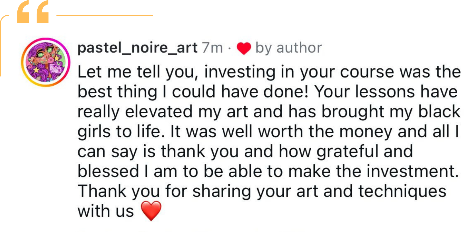Viewport: 475px width, 232px height.
Task: Click the words 'with us' on the last line
Action: [x=105, y=211]
